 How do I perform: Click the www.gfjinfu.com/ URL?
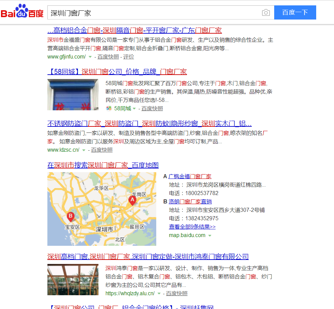pos(67,57)
